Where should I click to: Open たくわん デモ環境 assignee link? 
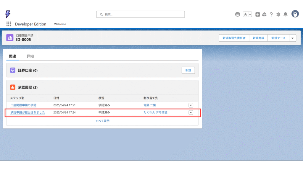click(155, 112)
